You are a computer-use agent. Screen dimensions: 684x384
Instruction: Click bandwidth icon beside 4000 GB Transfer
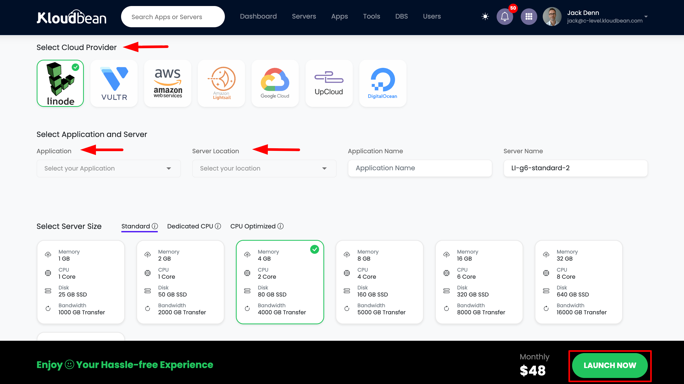(x=247, y=308)
